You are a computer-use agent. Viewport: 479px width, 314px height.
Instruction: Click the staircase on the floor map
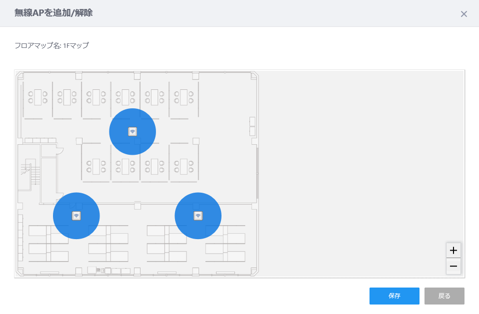coord(30,172)
